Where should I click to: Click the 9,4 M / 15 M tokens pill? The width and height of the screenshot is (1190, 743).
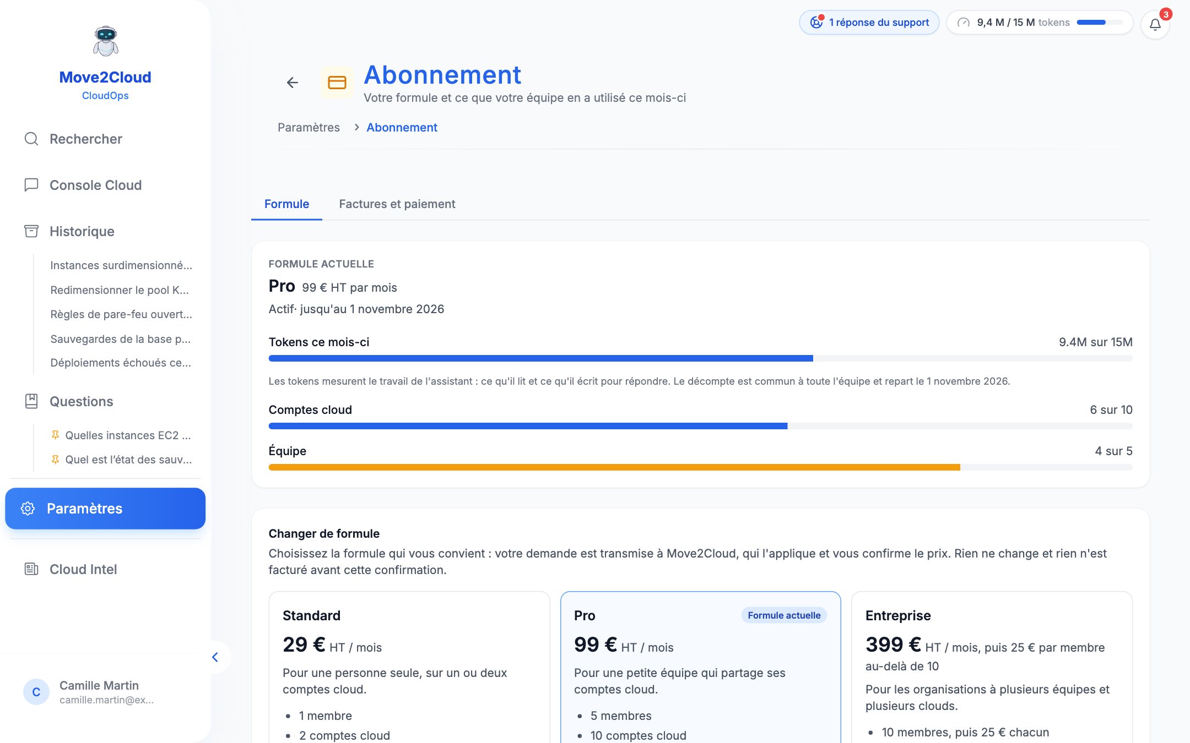click(x=1040, y=23)
